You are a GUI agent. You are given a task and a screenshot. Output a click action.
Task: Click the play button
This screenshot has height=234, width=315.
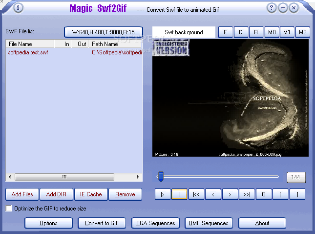[x=163, y=194]
